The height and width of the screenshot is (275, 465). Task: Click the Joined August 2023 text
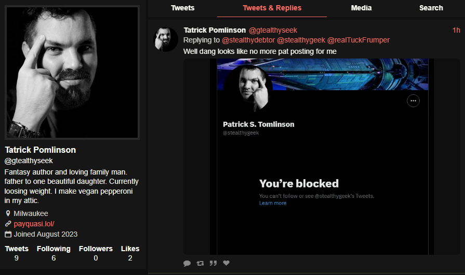point(46,234)
